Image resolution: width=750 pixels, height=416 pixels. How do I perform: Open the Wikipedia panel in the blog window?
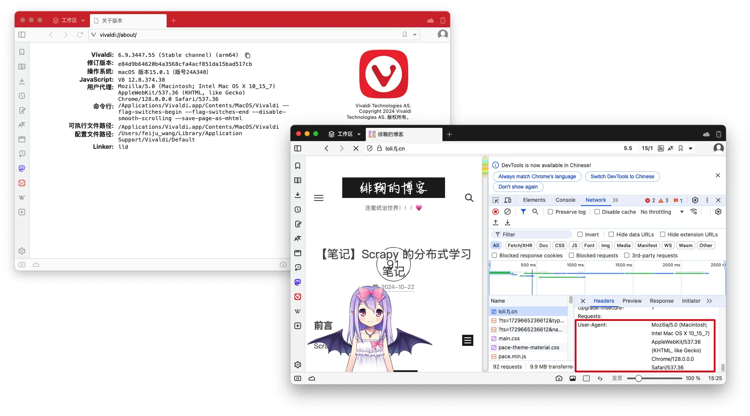(x=298, y=311)
